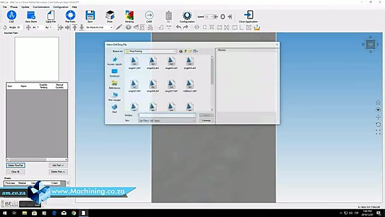The image size is (385, 217).
Task: Click the rotate angle icon
Action: click(5, 27)
